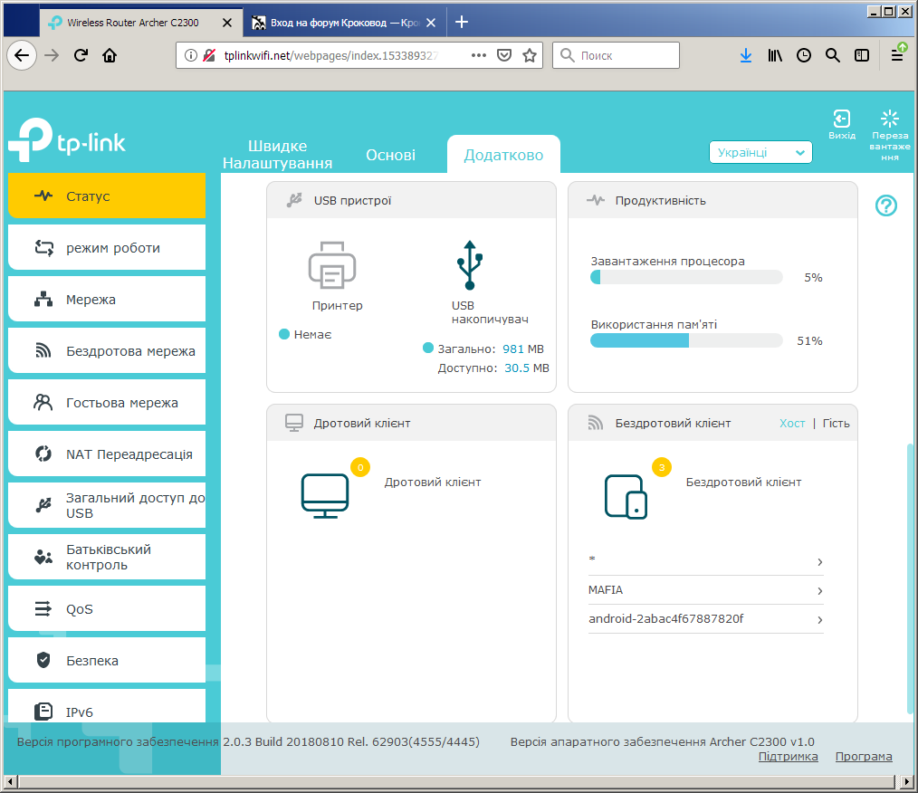Click the Перезавантаження reboot icon
This screenshot has height=793, width=918.
[x=889, y=119]
